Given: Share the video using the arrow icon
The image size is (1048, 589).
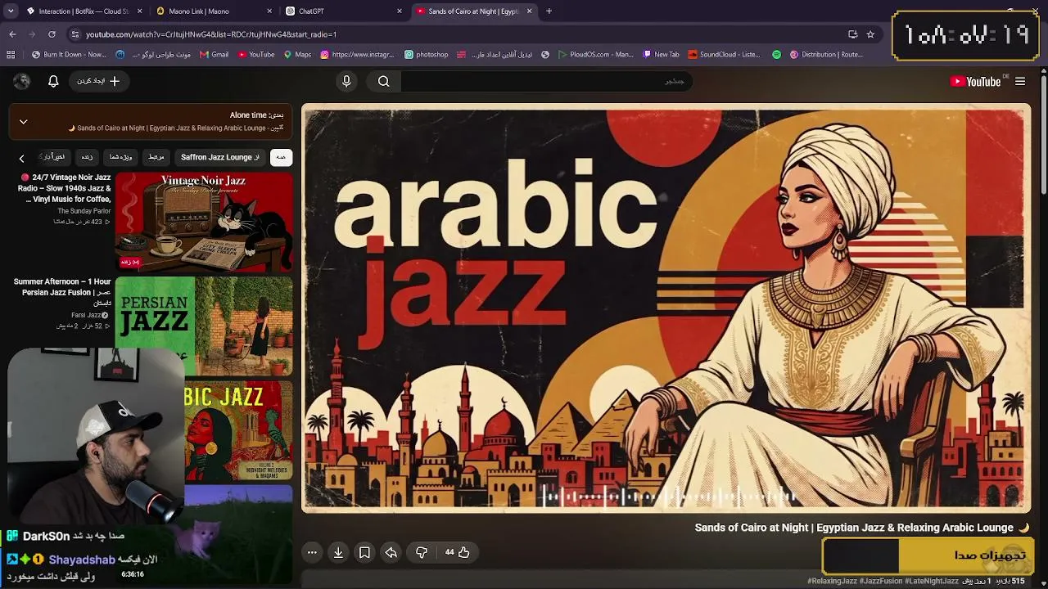Looking at the screenshot, I should pyautogui.click(x=391, y=552).
